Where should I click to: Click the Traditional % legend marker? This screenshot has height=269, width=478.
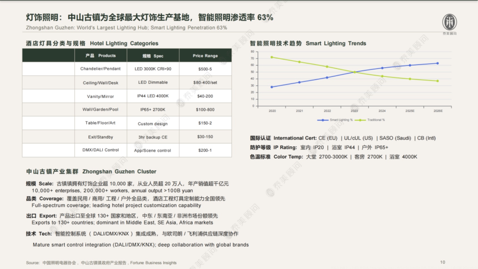(x=360, y=120)
